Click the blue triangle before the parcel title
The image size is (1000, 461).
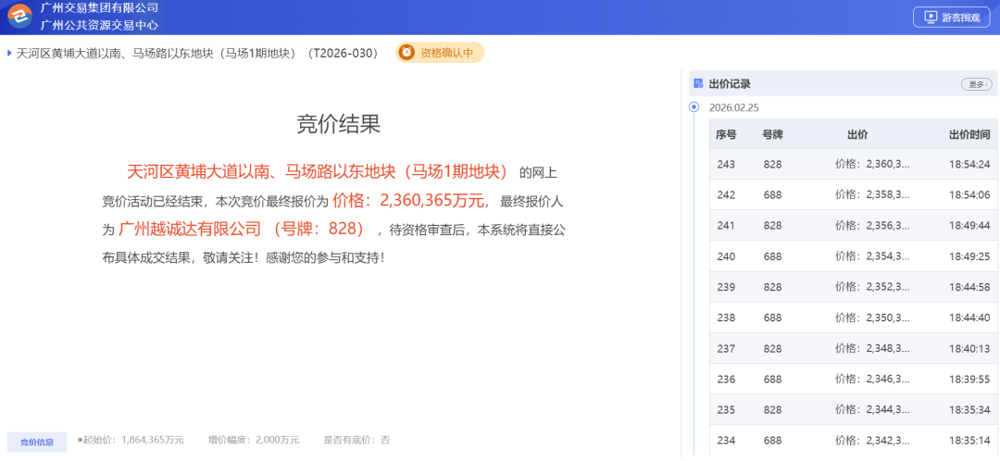click(x=9, y=53)
